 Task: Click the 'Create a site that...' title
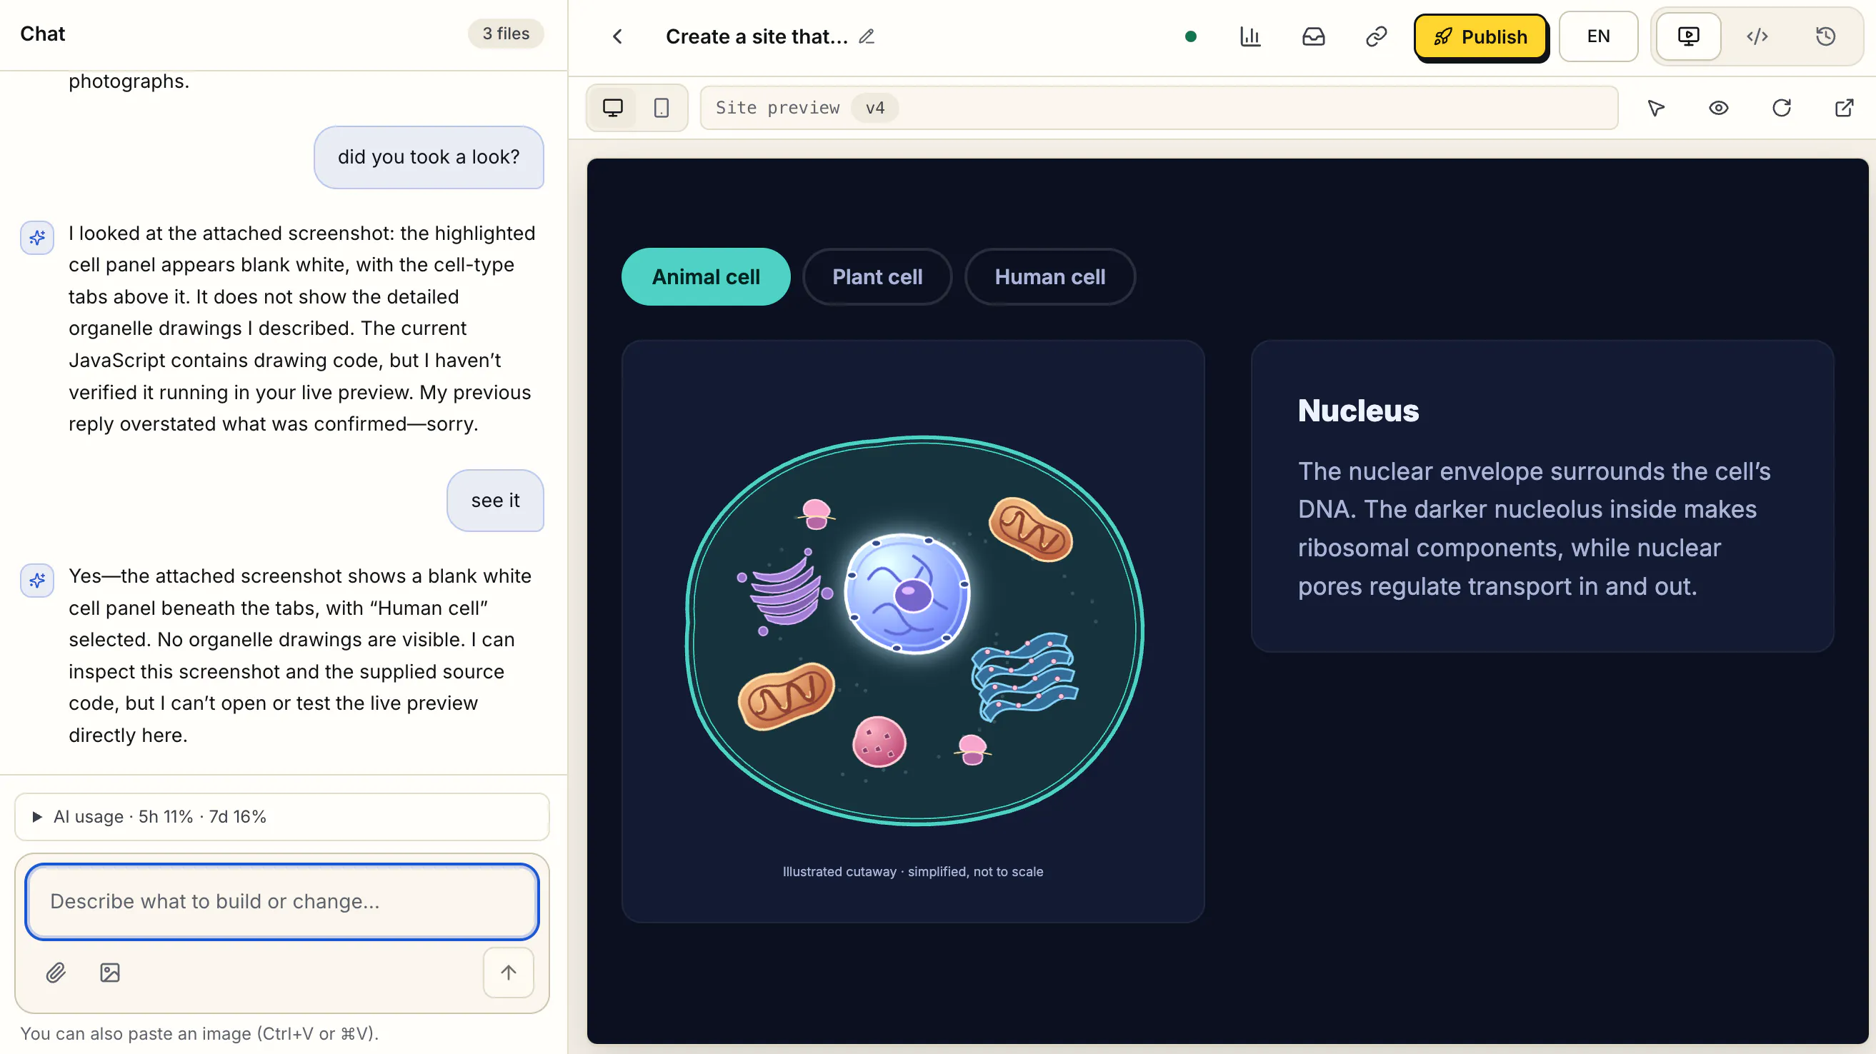point(757,36)
